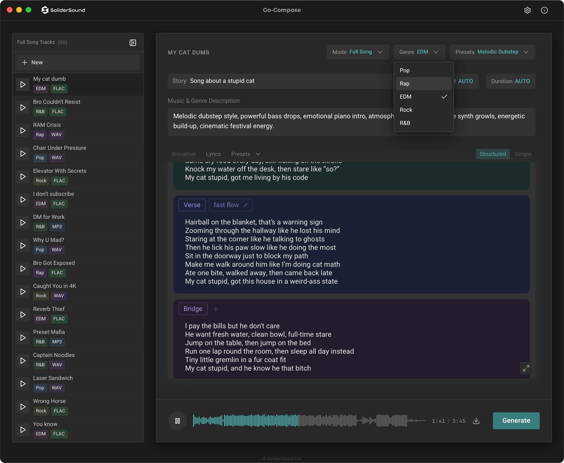This screenshot has height=463, width=564.
Task: Download the generated audio file
Action: (476, 421)
